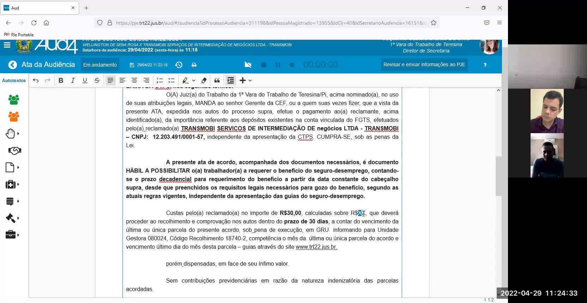Center the text
The height and width of the screenshot is (303, 587).
click(x=134, y=80)
